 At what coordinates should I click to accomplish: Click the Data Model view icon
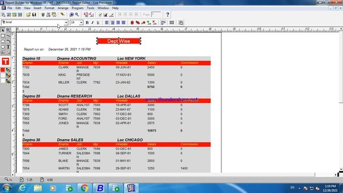(x=9, y=14)
